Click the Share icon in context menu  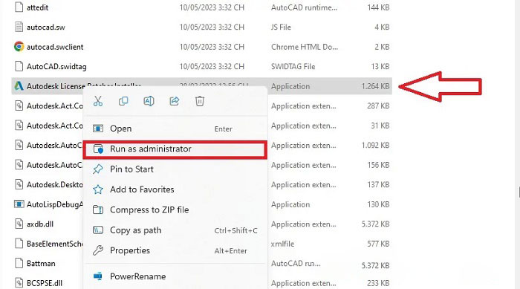click(x=175, y=101)
